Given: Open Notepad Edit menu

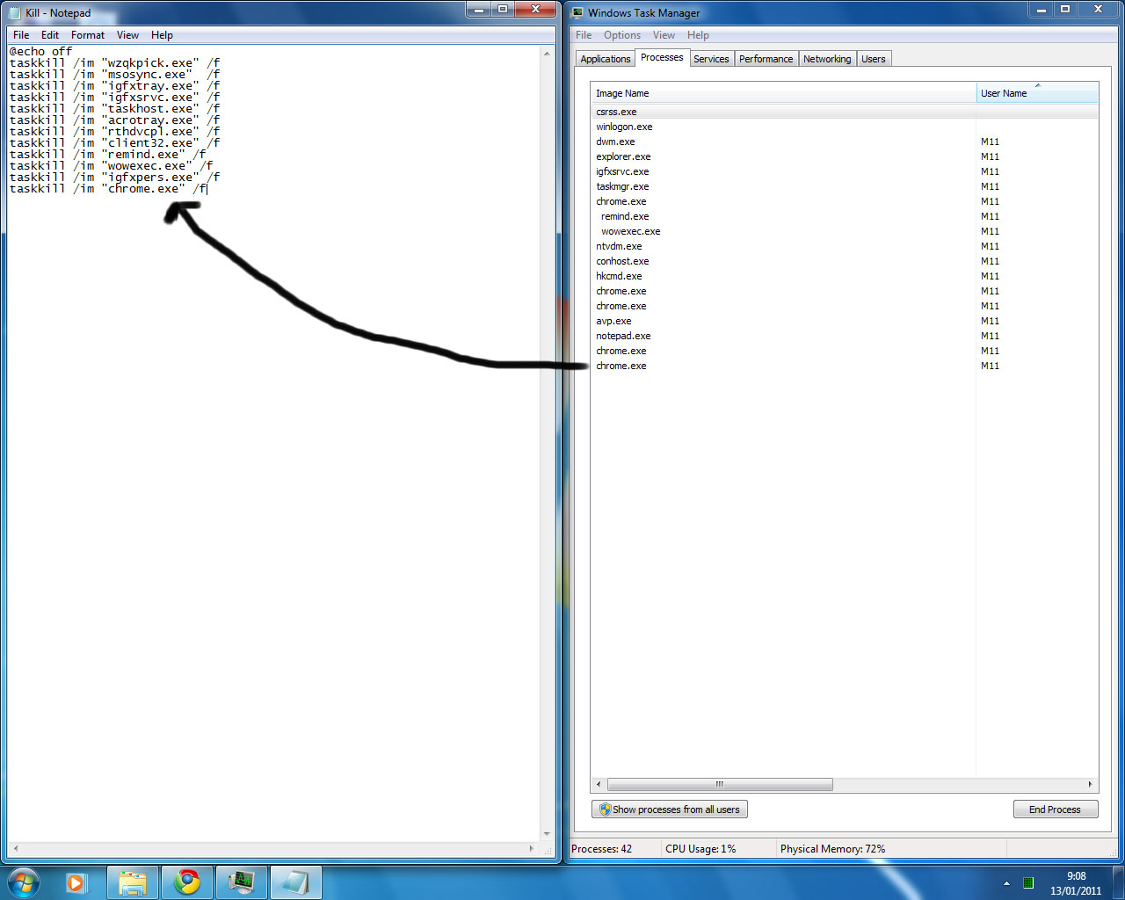Looking at the screenshot, I should tap(50, 35).
